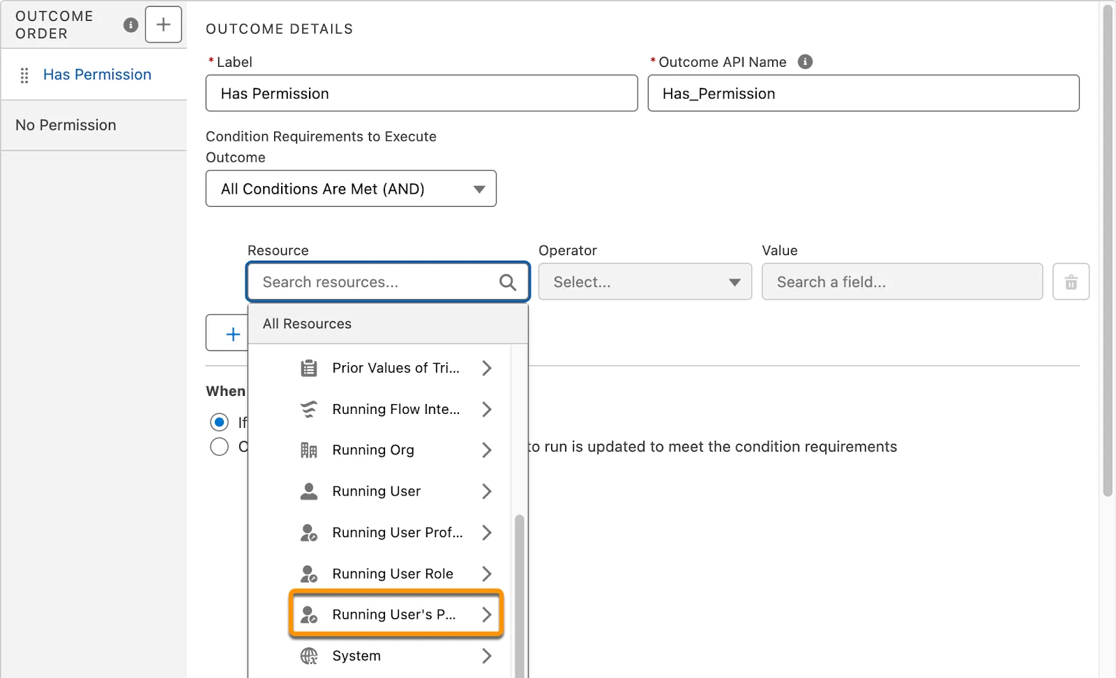The image size is (1116, 678).
Task: Expand Running User Prof... chevron
Action: coord(487,532)
